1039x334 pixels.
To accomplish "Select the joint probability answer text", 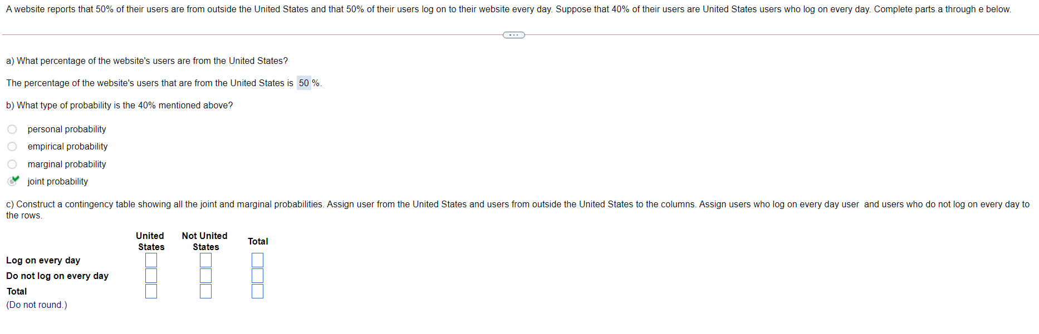I will point(58,181).
